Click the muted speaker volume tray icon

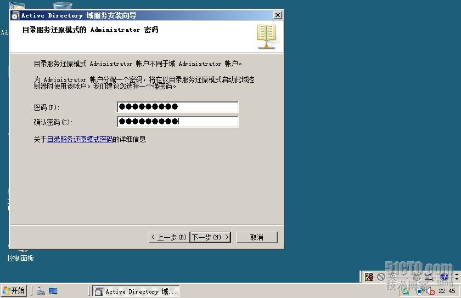[430, 291]
